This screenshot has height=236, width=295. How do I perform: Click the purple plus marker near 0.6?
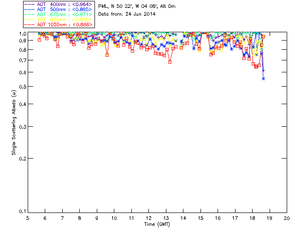263,71
